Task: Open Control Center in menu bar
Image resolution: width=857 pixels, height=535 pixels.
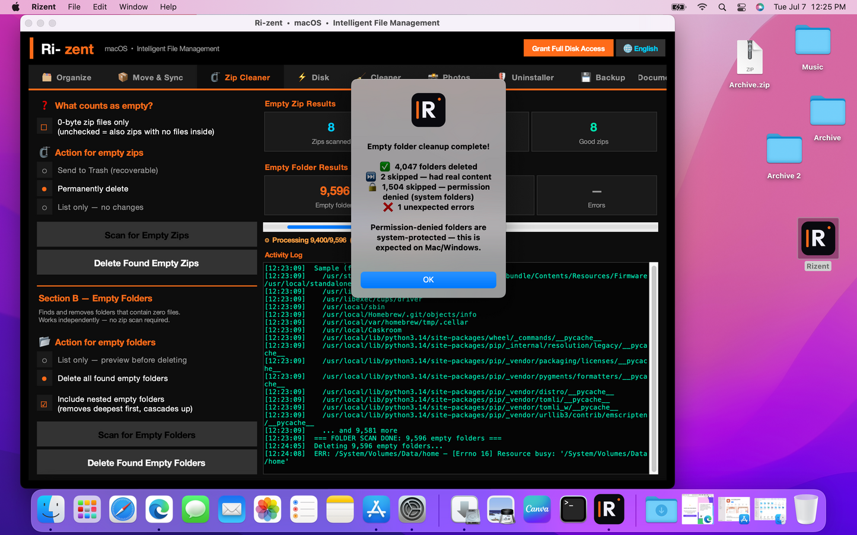Action: click(741, 7)
